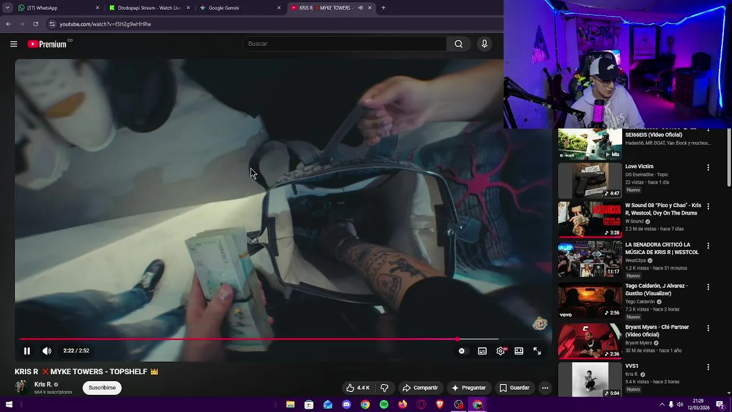Open Tego Calderón Gustito video title
The height and width of the screenshot is (412, 732).
pos(657,290)
